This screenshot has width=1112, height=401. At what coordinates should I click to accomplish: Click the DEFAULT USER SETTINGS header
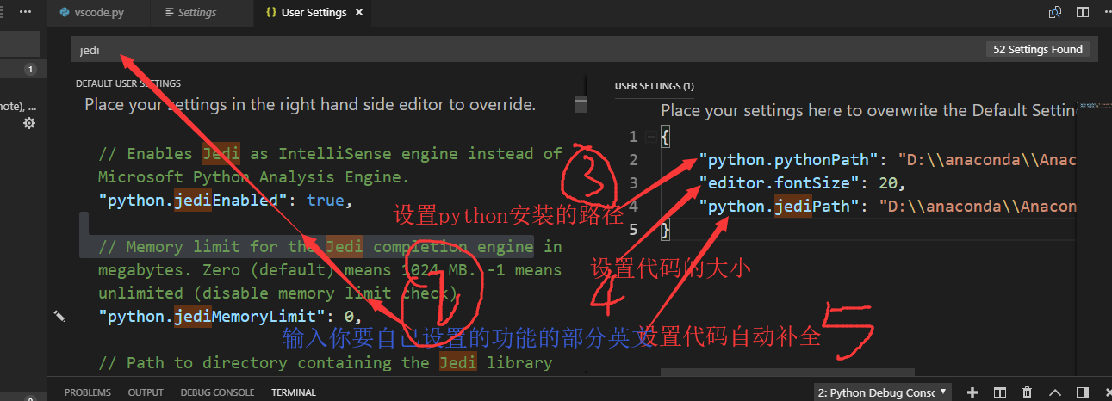tap(128, 83)
